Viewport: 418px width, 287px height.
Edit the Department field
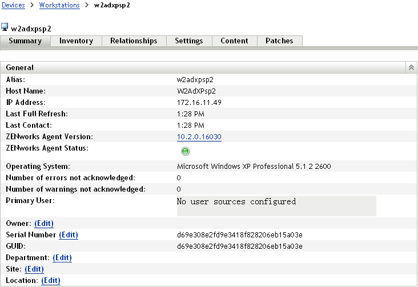pyautogui.click(x=62, y=258)
